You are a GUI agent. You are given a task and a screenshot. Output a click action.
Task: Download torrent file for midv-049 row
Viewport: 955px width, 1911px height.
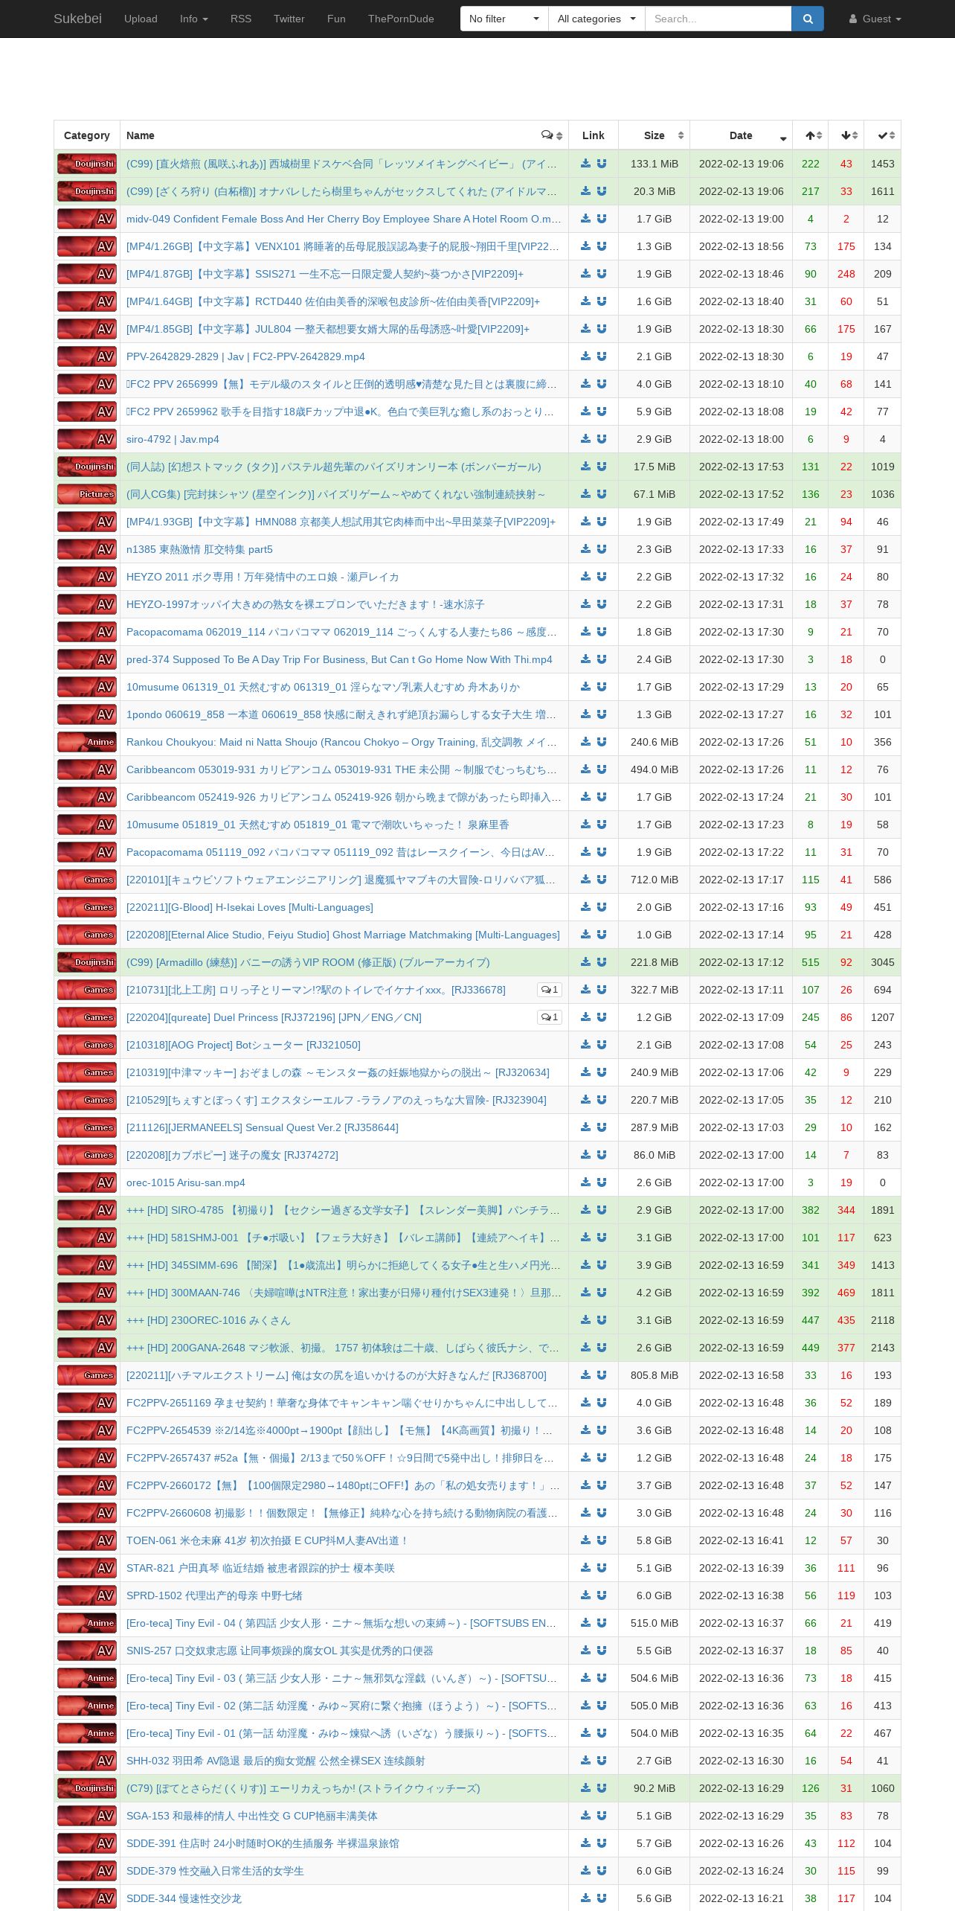click(585, 219)
